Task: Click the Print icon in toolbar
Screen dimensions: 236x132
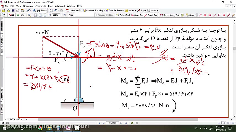Action: [x=18, y=10]
